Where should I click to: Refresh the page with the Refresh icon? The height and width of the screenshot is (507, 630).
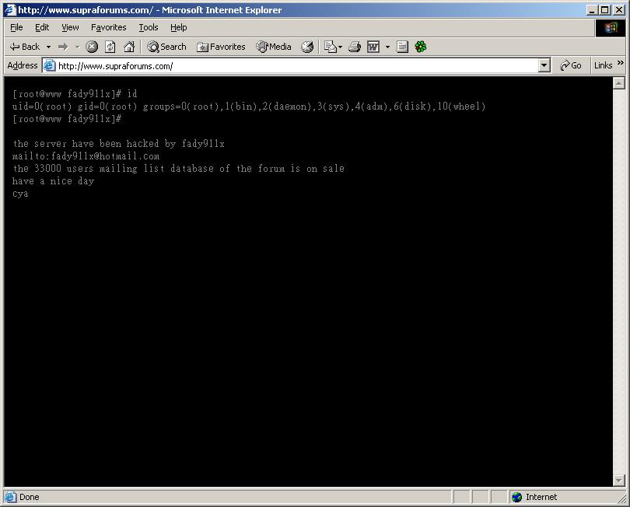click(x=110, y=47)
